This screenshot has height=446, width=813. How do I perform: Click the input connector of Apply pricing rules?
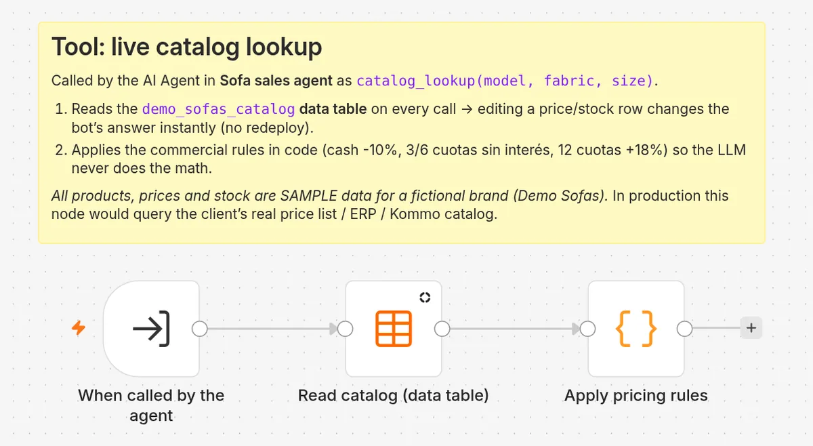coord(587,329)
